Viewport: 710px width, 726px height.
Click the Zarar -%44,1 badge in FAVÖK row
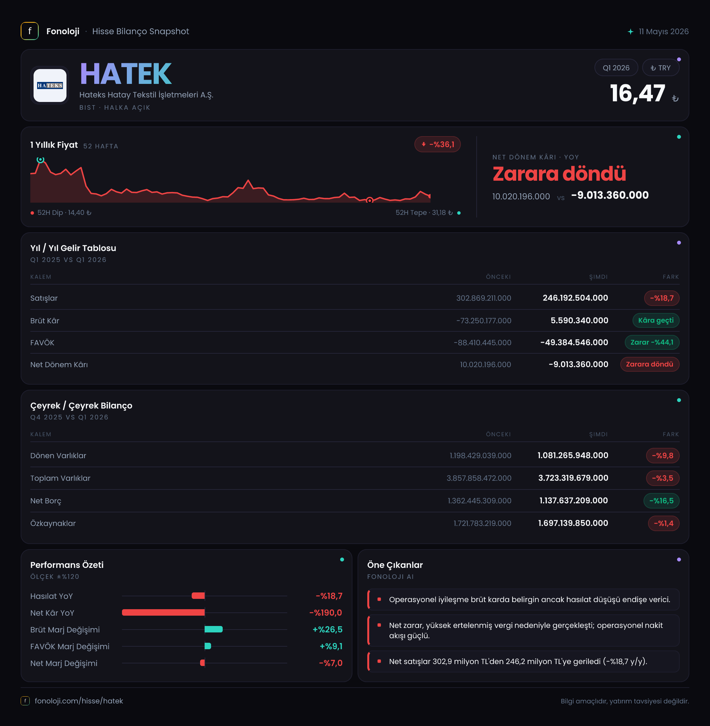coord(652,342)
